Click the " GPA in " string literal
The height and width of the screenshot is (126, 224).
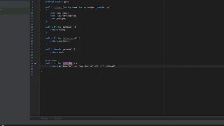pos(98,66)
